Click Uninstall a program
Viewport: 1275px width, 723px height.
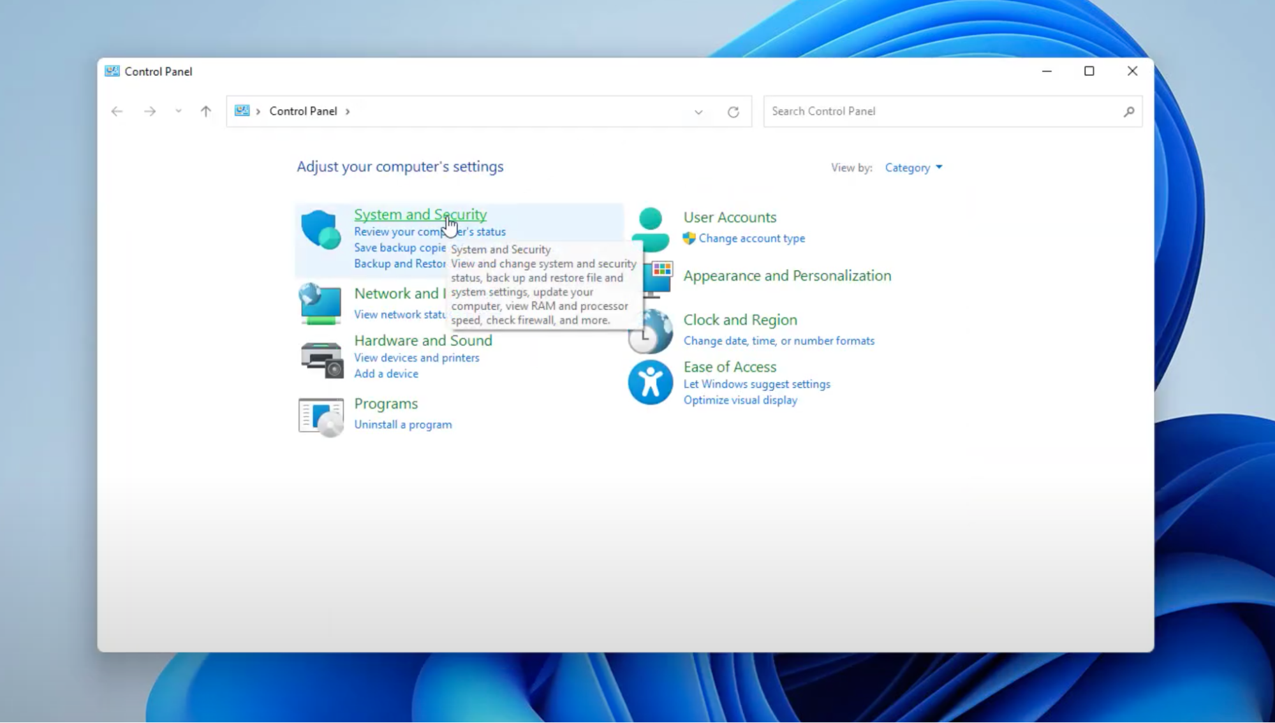pos(403,425)
